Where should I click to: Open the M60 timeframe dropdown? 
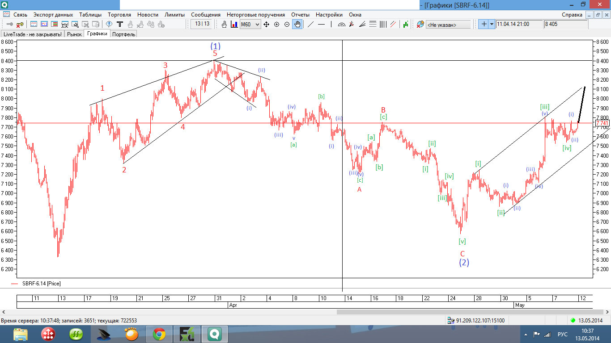pyautogui.click(x=250, y=24)
